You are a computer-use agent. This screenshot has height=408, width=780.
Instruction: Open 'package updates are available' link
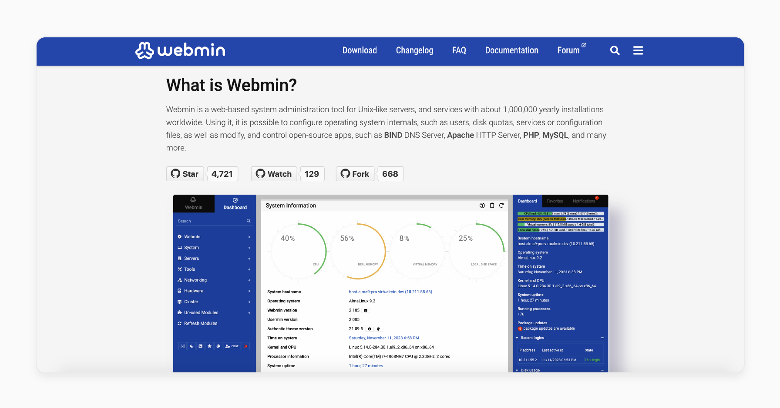click(549, 328)
